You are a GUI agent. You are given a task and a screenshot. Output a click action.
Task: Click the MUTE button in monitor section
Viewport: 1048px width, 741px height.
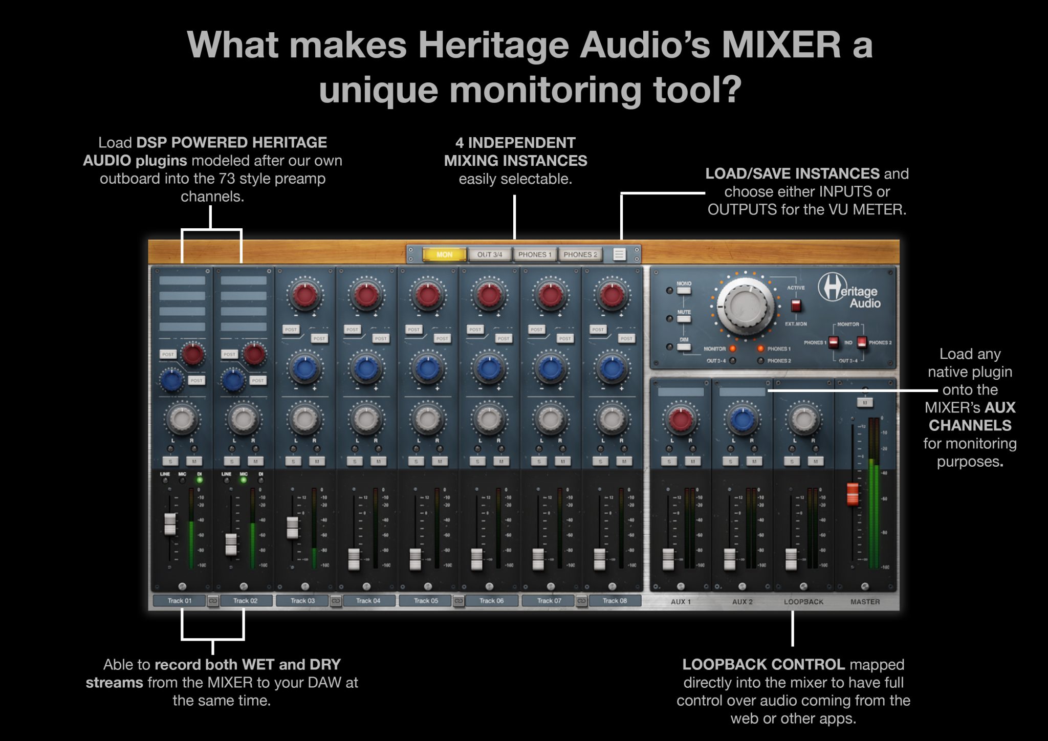click(x=684, y=319)
